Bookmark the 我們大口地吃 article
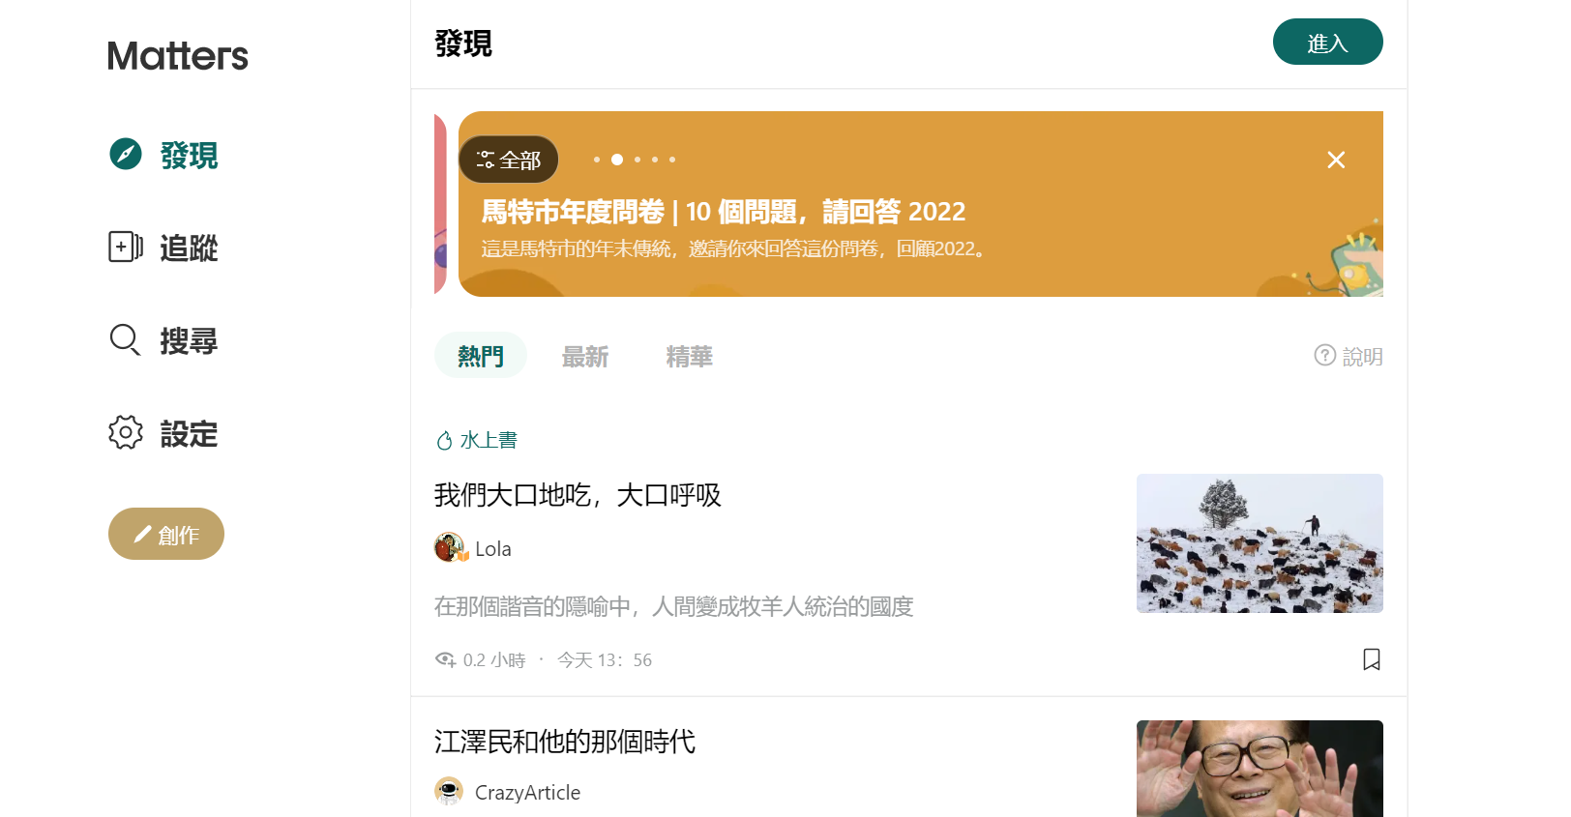The height and width of the screenshot is (817, 1571). pyautogui.click(x=1371, y=659)
